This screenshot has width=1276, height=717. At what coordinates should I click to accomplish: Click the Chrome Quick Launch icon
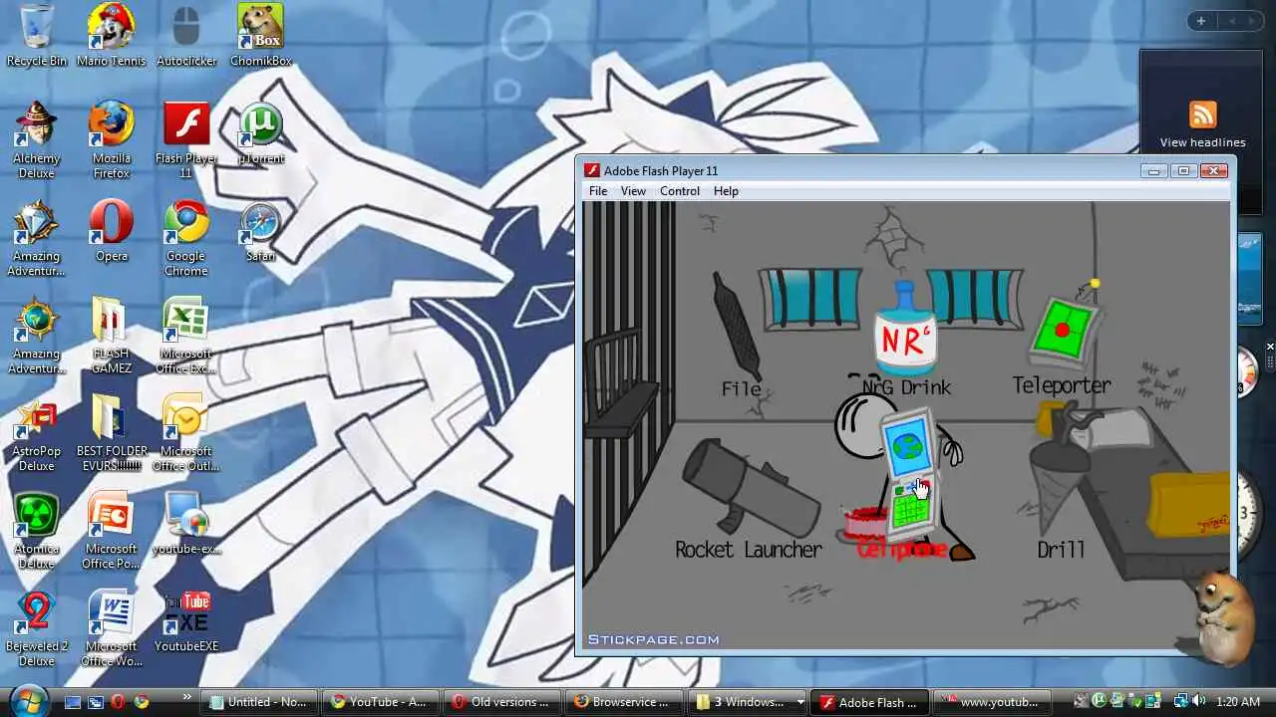tap(142, 702)
